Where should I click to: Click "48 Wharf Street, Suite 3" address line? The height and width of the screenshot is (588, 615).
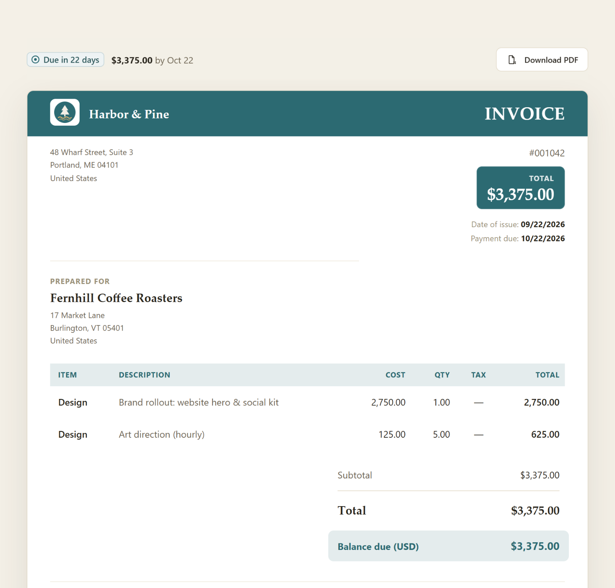(91, 152)
